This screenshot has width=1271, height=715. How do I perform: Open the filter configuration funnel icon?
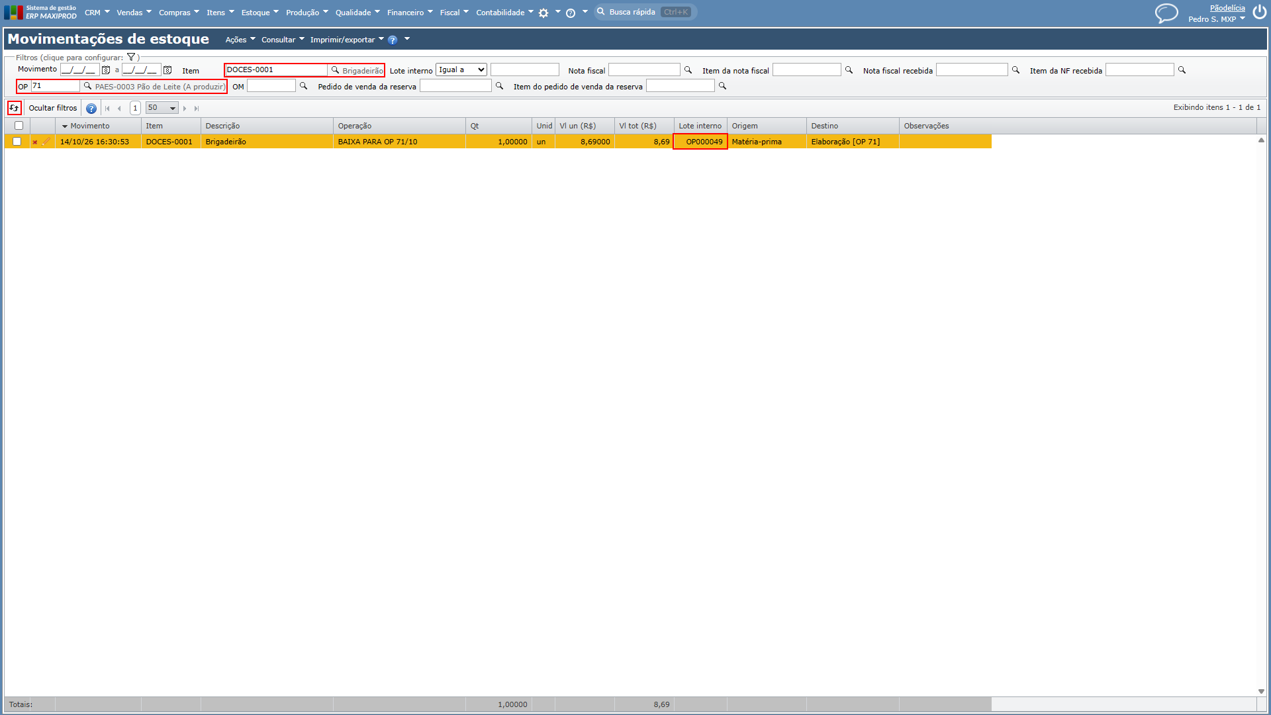(131, 58)
